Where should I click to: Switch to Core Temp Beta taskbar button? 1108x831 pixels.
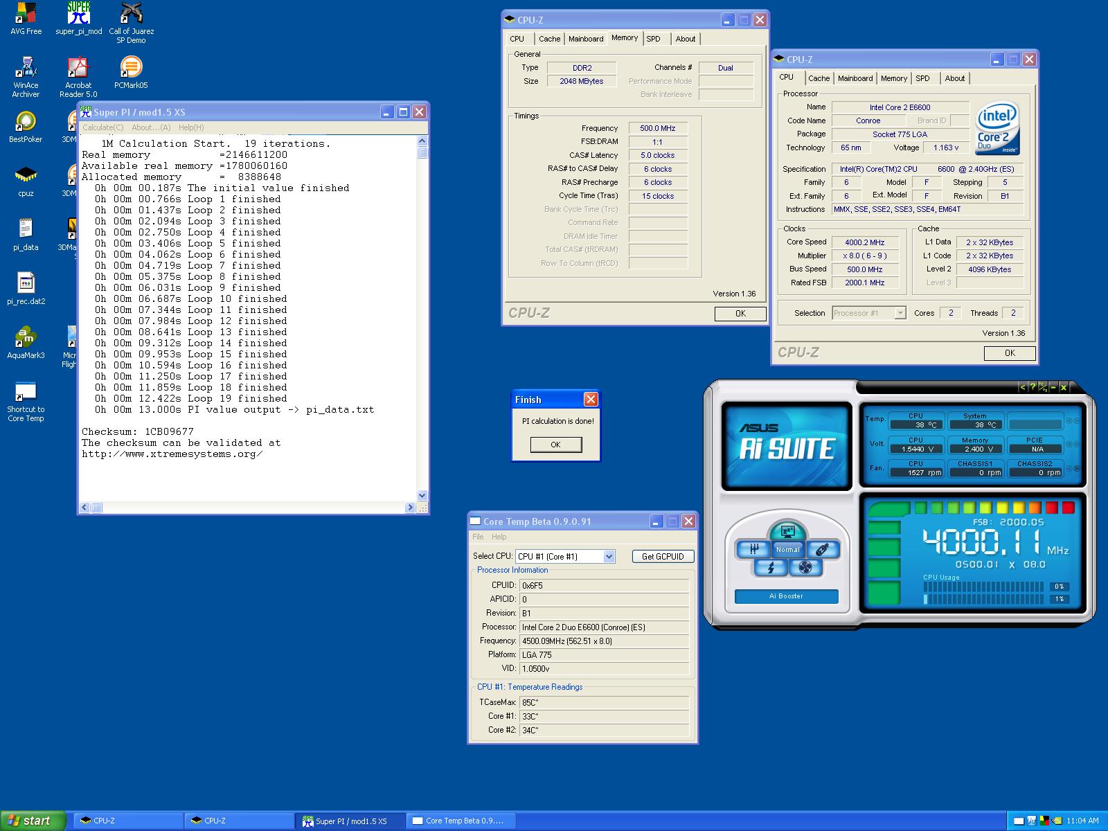462,821
